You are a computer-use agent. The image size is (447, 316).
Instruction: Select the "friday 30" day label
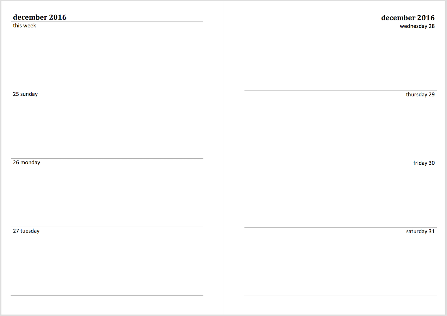(424, 163)
